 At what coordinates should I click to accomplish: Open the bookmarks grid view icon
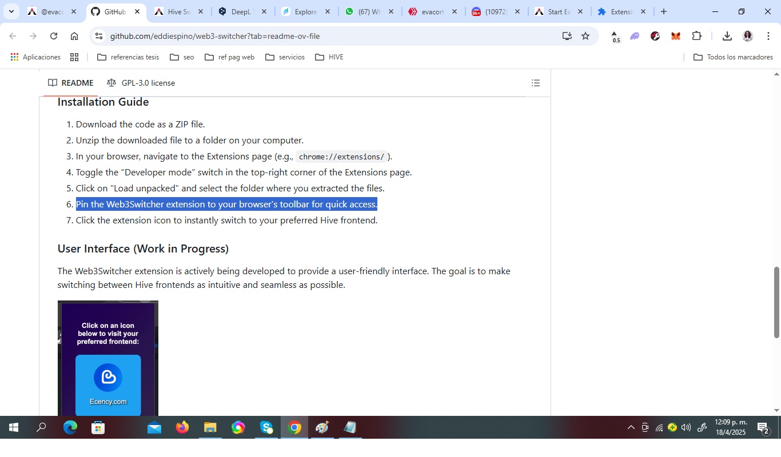tap(74, 57)
